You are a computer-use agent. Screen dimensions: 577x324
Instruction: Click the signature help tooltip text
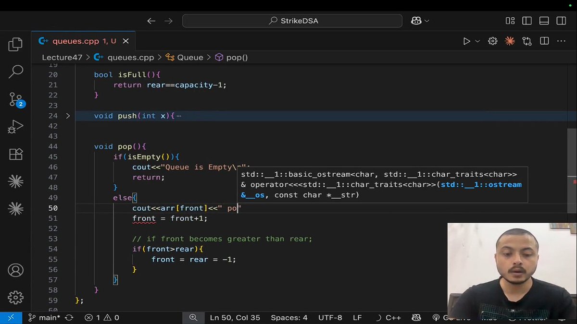[x=381, y=184]
